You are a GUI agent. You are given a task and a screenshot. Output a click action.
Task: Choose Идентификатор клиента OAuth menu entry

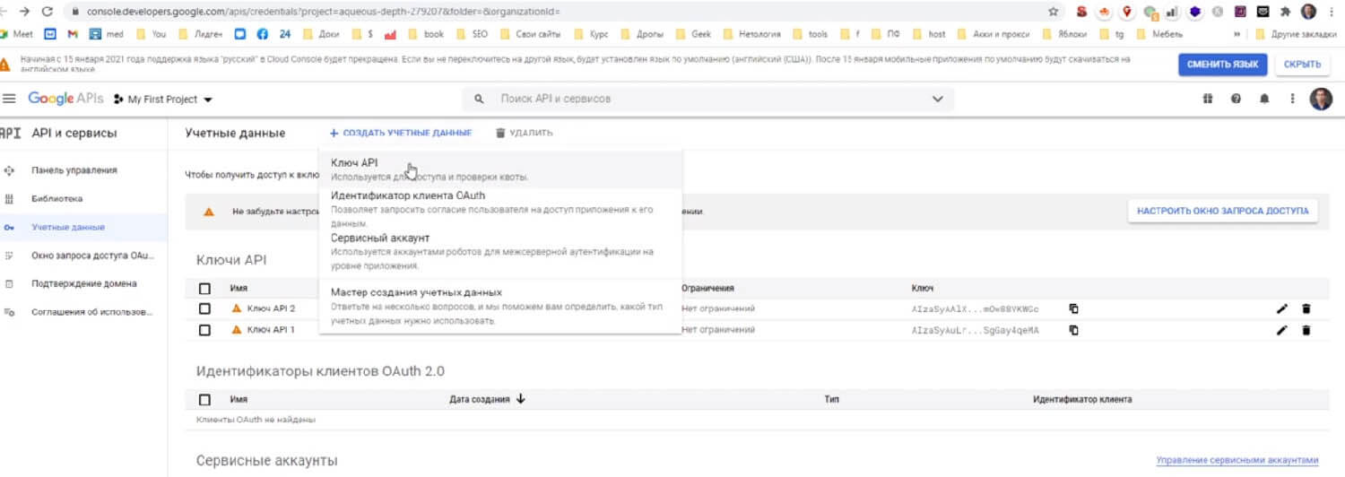coord(500,208)
